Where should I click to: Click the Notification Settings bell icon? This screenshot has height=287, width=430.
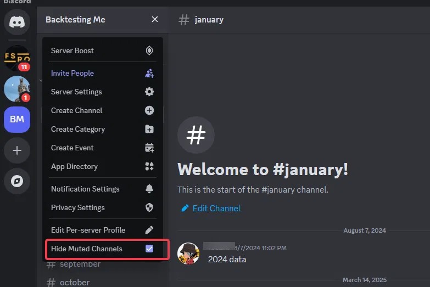click(x=149, y=189)
